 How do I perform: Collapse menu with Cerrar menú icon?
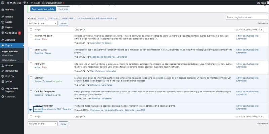(x=3, y=97)
